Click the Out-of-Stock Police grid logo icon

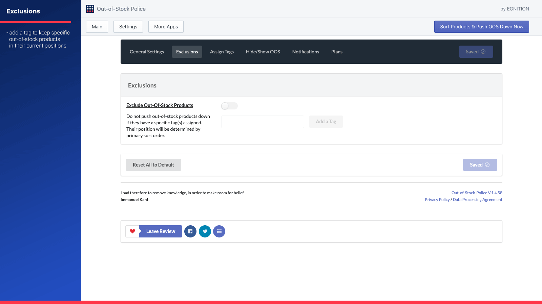tap(90, 9)
